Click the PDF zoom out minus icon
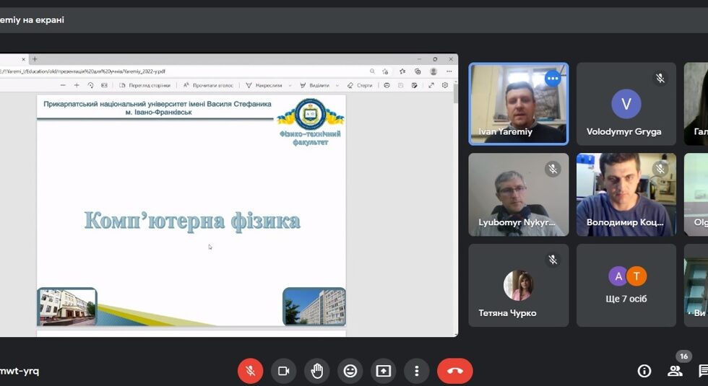 point(63,85)
